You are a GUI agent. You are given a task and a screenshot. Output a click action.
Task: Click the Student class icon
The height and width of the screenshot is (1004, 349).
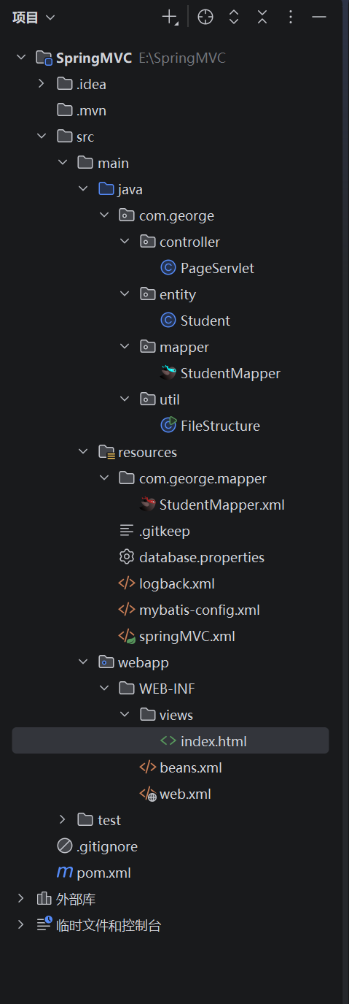pyautogui.click(x=168, y=321)
